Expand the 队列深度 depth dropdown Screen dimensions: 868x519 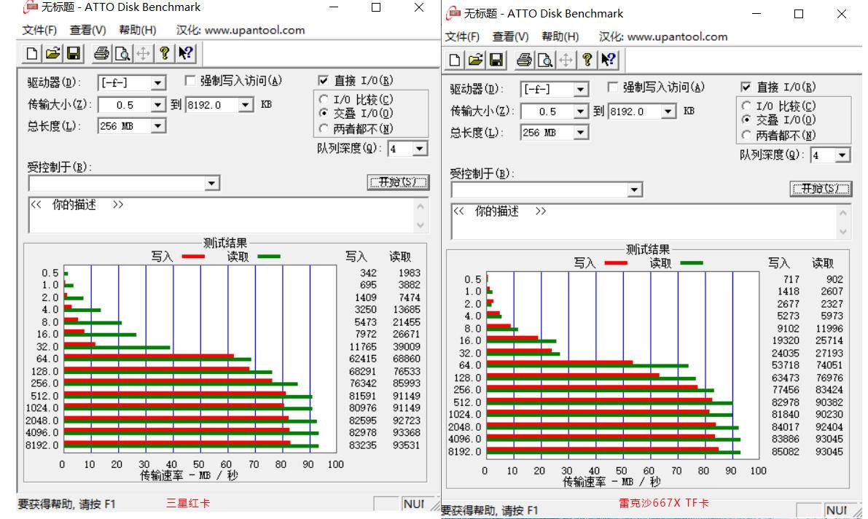(x=418, y=148)
